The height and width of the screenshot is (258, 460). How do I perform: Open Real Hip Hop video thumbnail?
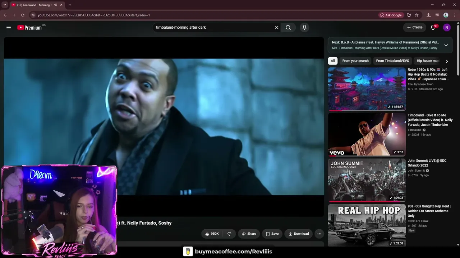367,225
